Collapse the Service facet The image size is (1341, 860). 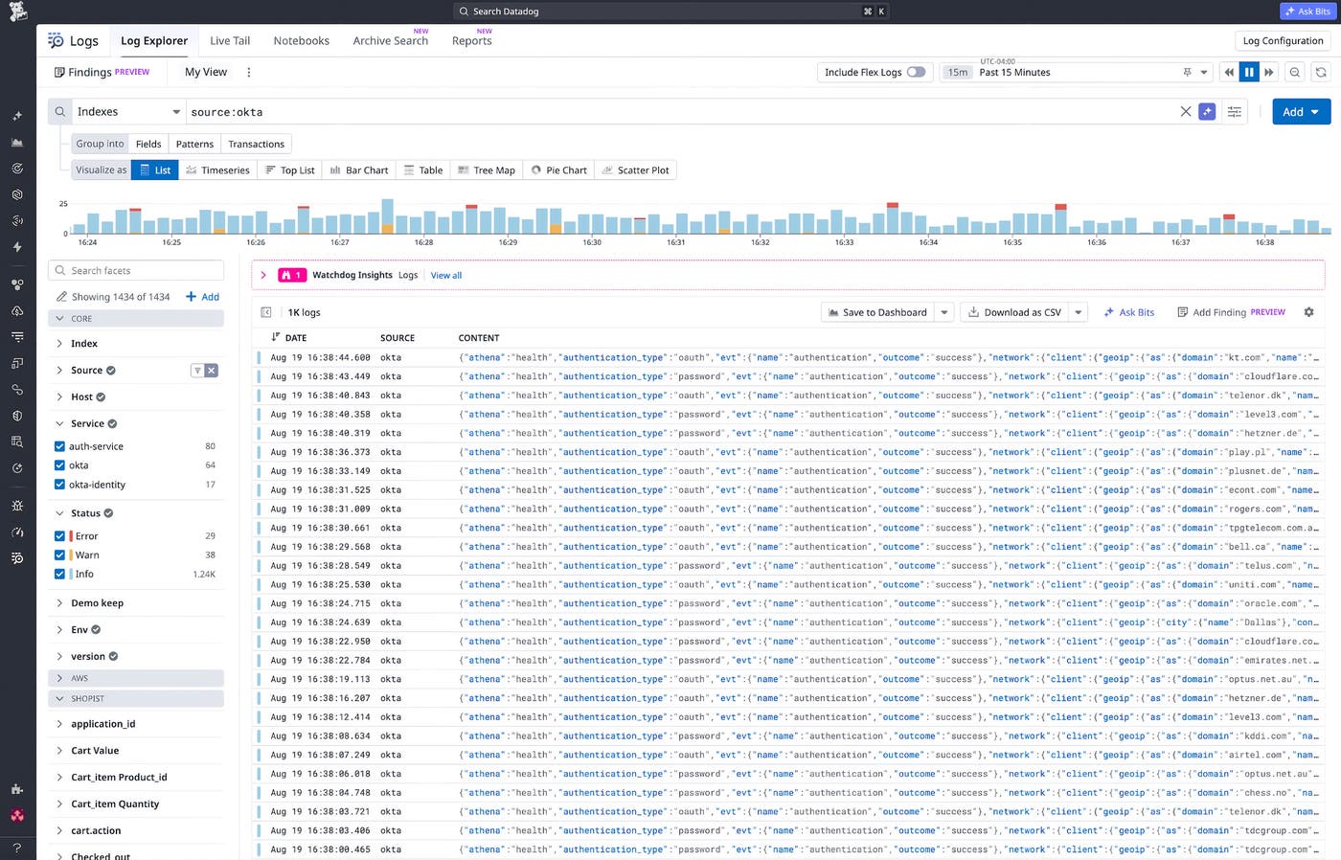point(59,424)
